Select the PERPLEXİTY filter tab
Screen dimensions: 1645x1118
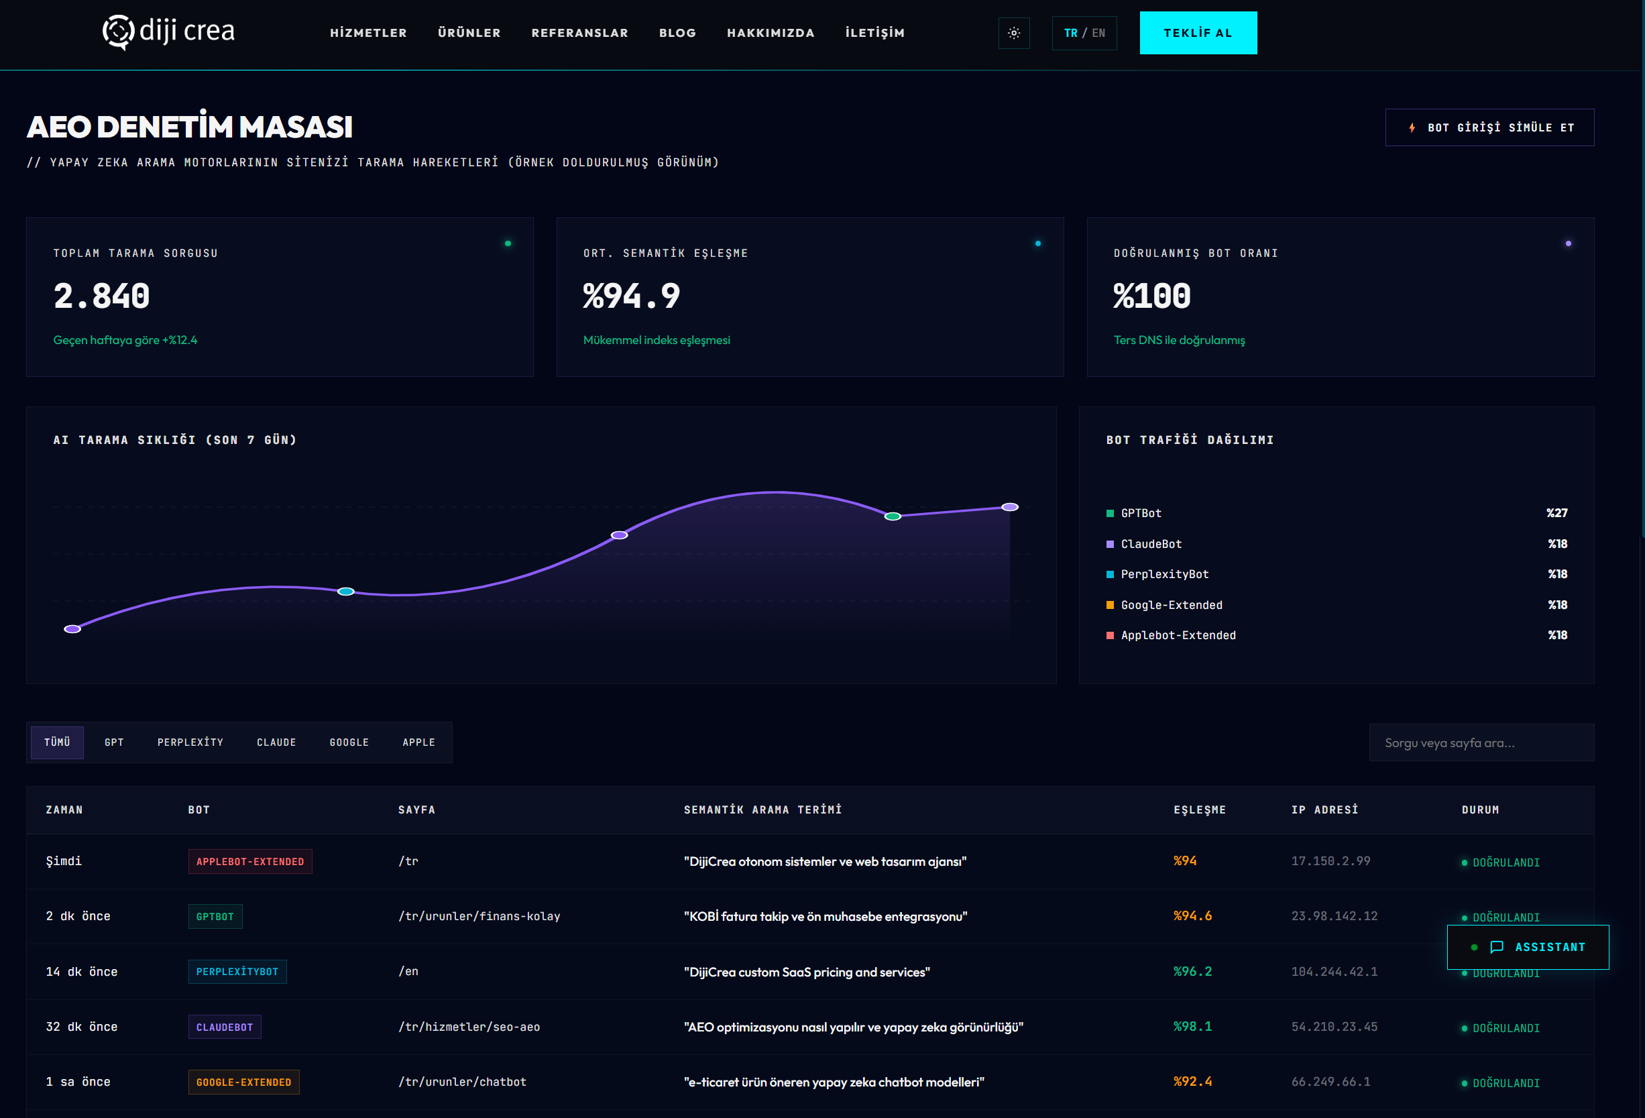point(190,742)
